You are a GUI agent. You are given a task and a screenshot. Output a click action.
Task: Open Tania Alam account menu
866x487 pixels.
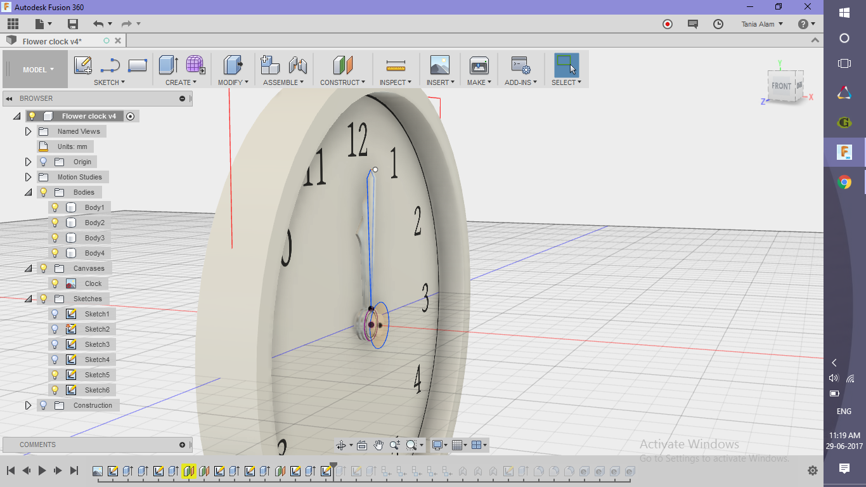pyautogui.click(x=762, y=24)
